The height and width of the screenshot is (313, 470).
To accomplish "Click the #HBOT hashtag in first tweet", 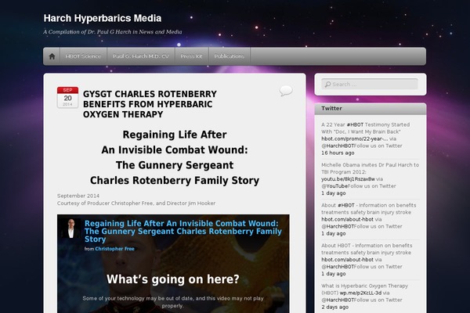I will (x=355, y=124).
